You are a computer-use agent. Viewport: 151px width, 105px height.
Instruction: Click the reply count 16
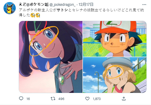tap(28, 99)
